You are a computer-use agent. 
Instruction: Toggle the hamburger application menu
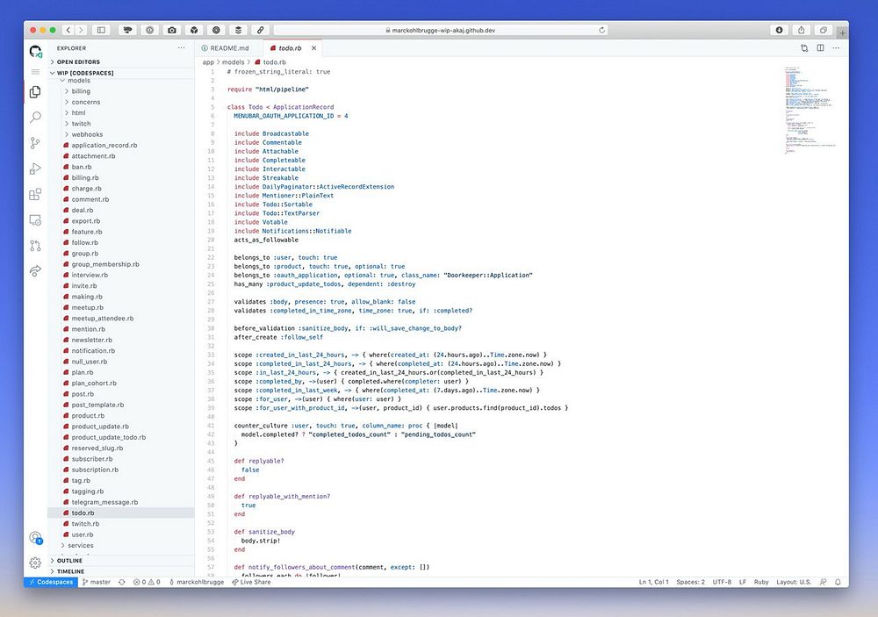tap(35, 71)
